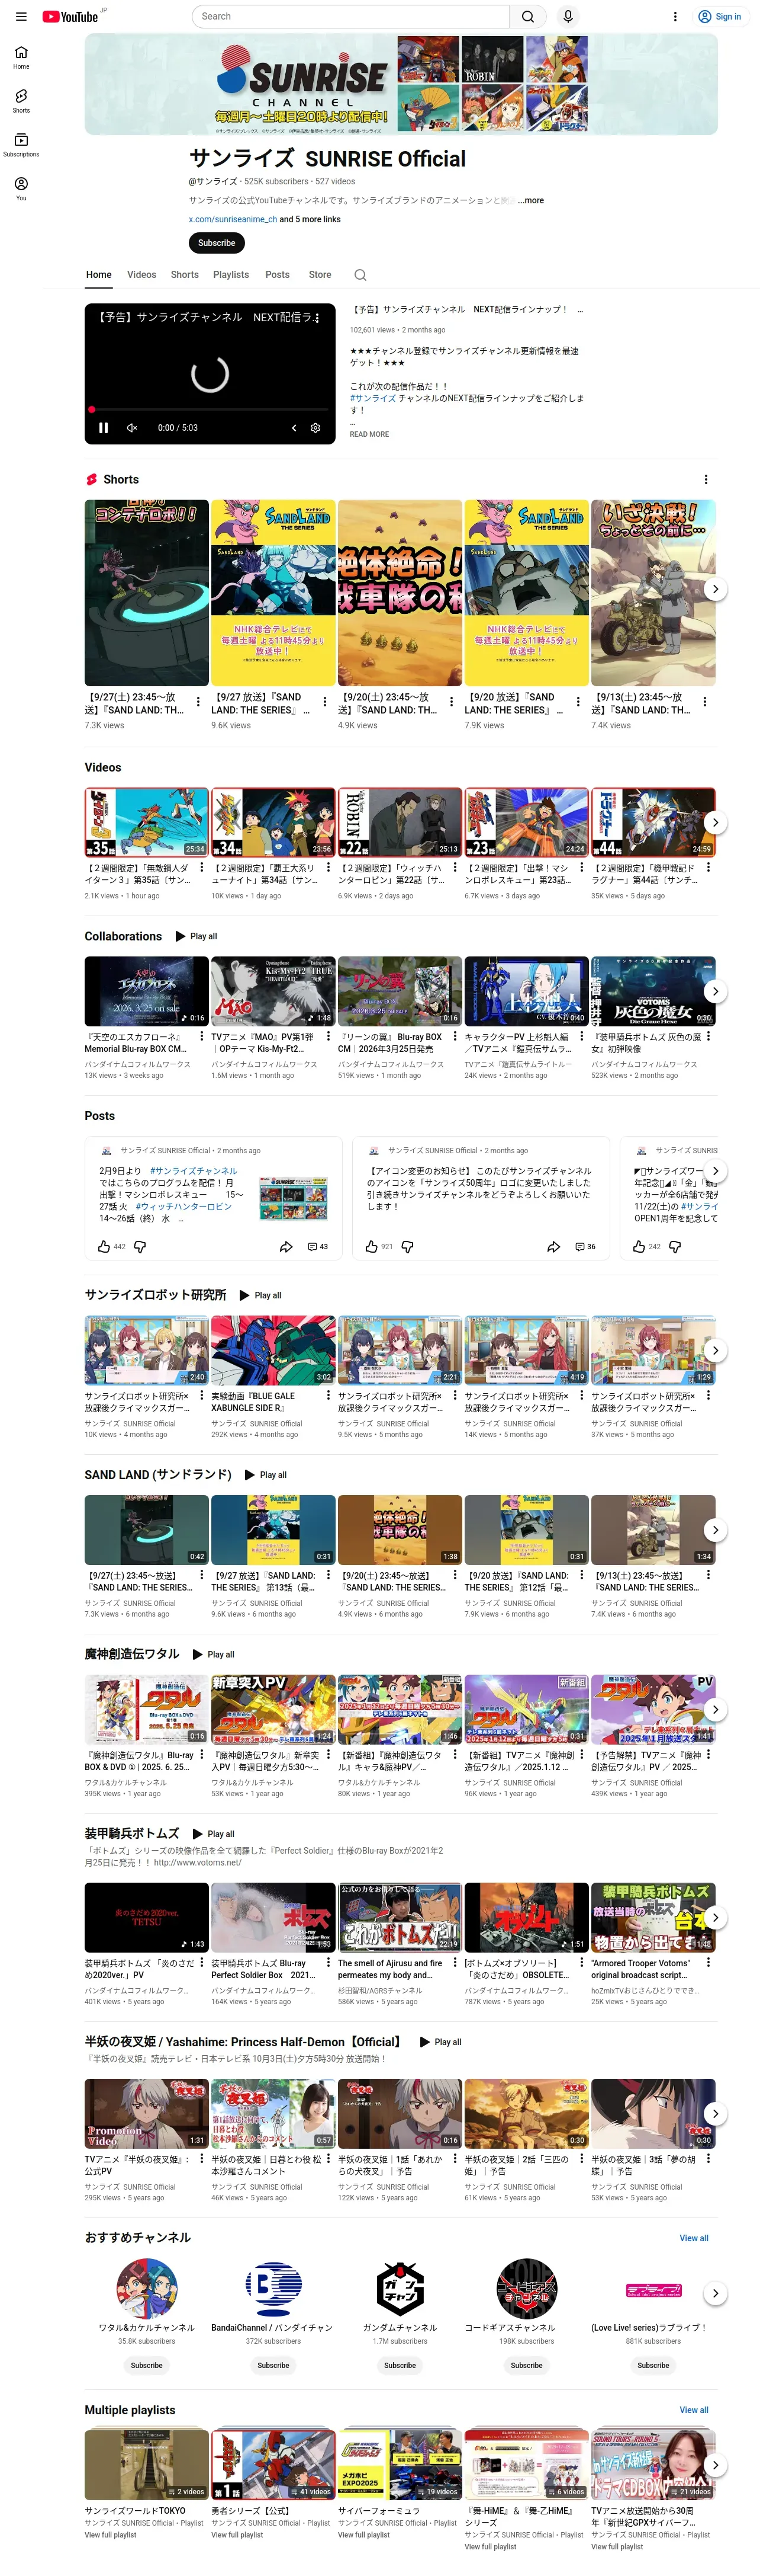Click the magnifier search button in the top bar

527,17
